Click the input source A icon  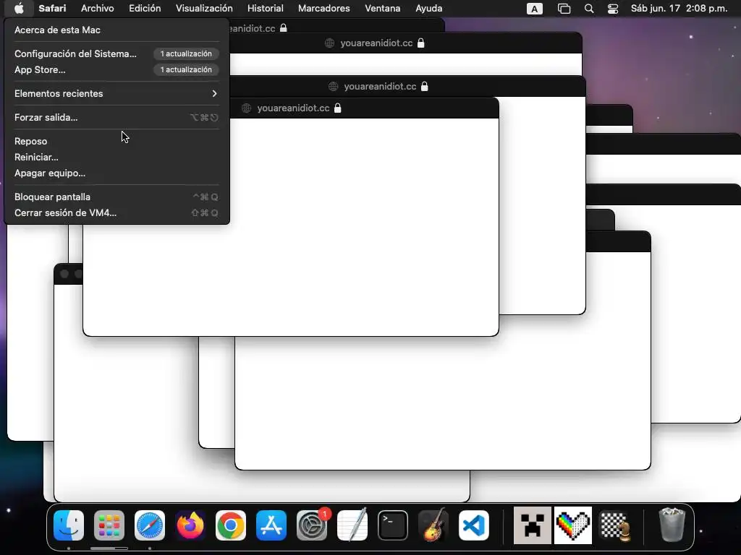(x=535, y=9)
